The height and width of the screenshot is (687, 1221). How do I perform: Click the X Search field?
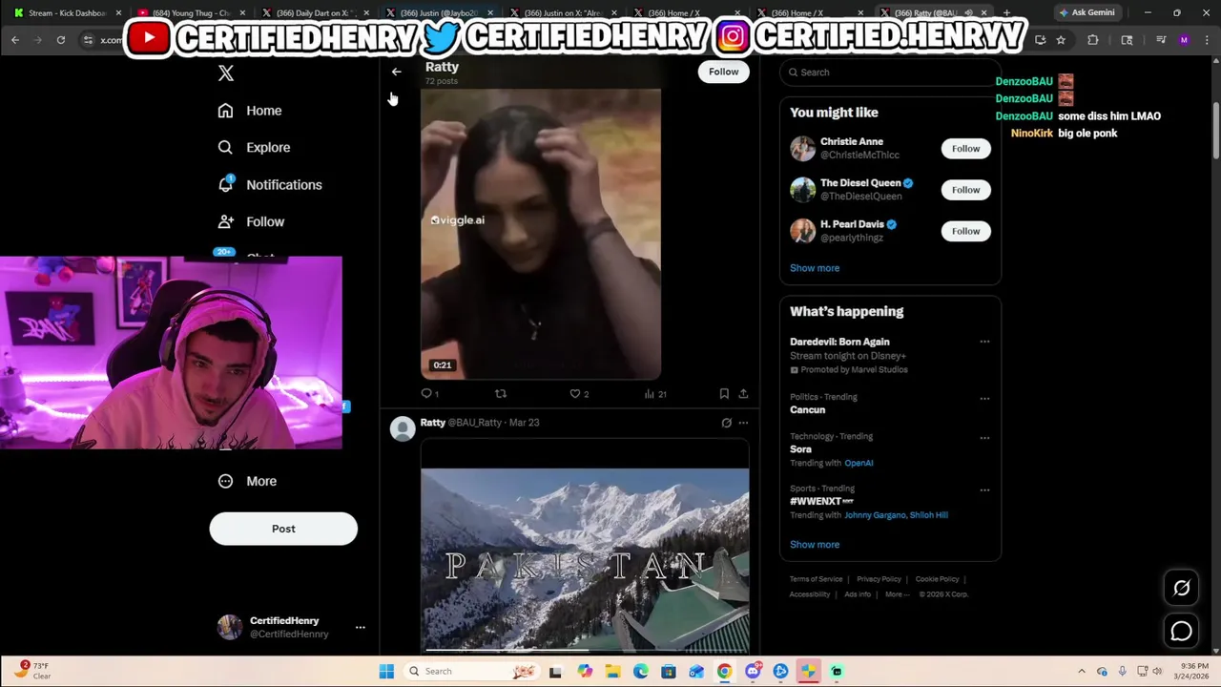pos(890,73)
